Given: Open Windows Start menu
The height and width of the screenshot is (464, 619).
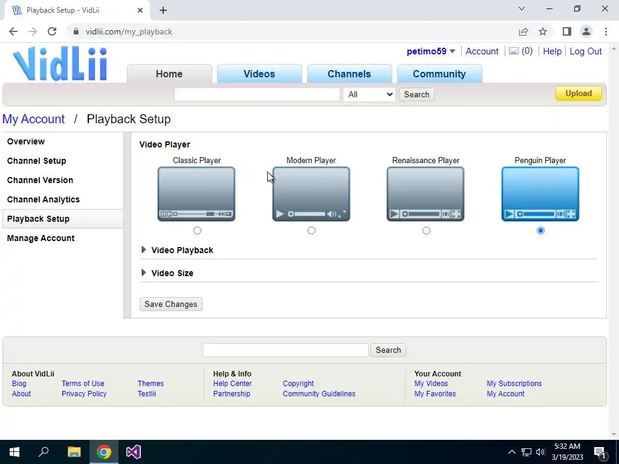Looking at the screenshot, I should tap(15, 452).
